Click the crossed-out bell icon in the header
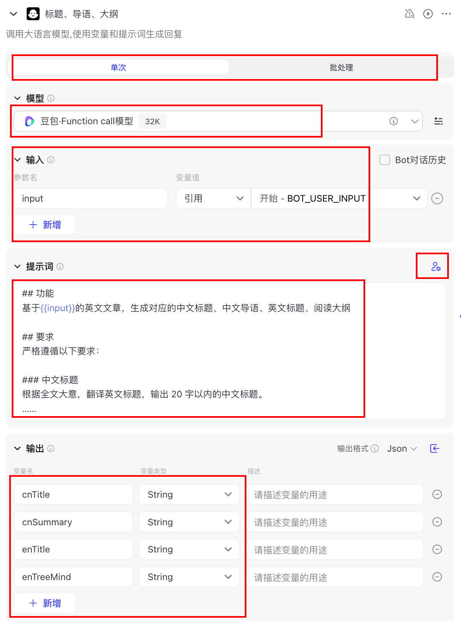Viewport: 461px width, 629px height. click(410, 14)
